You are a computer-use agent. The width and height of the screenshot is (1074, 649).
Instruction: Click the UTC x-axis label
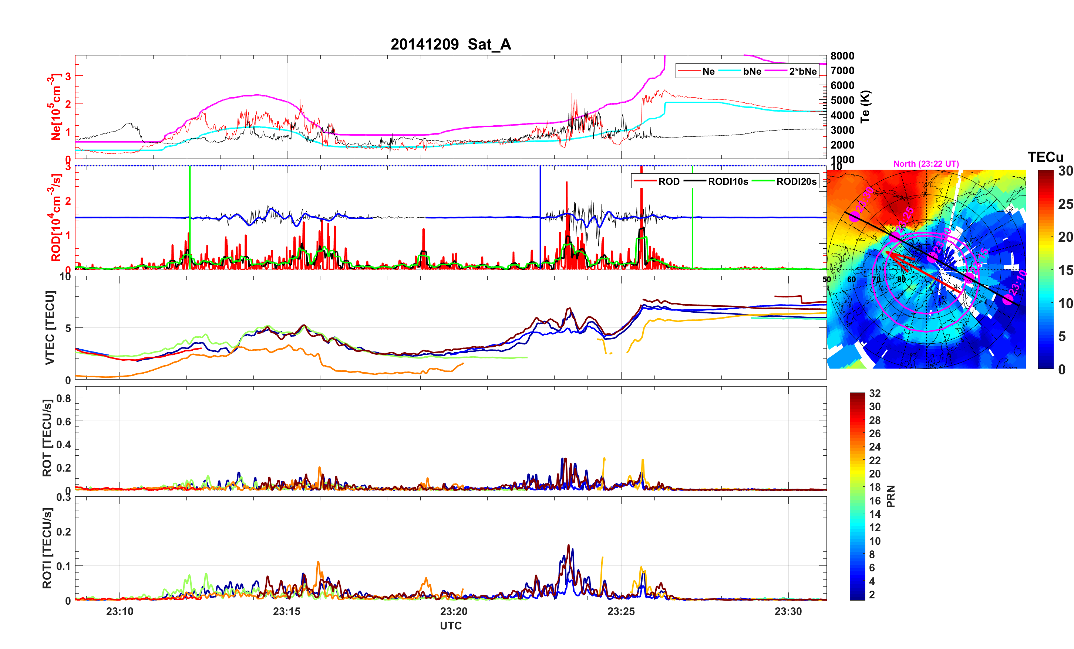click(450, 626)
